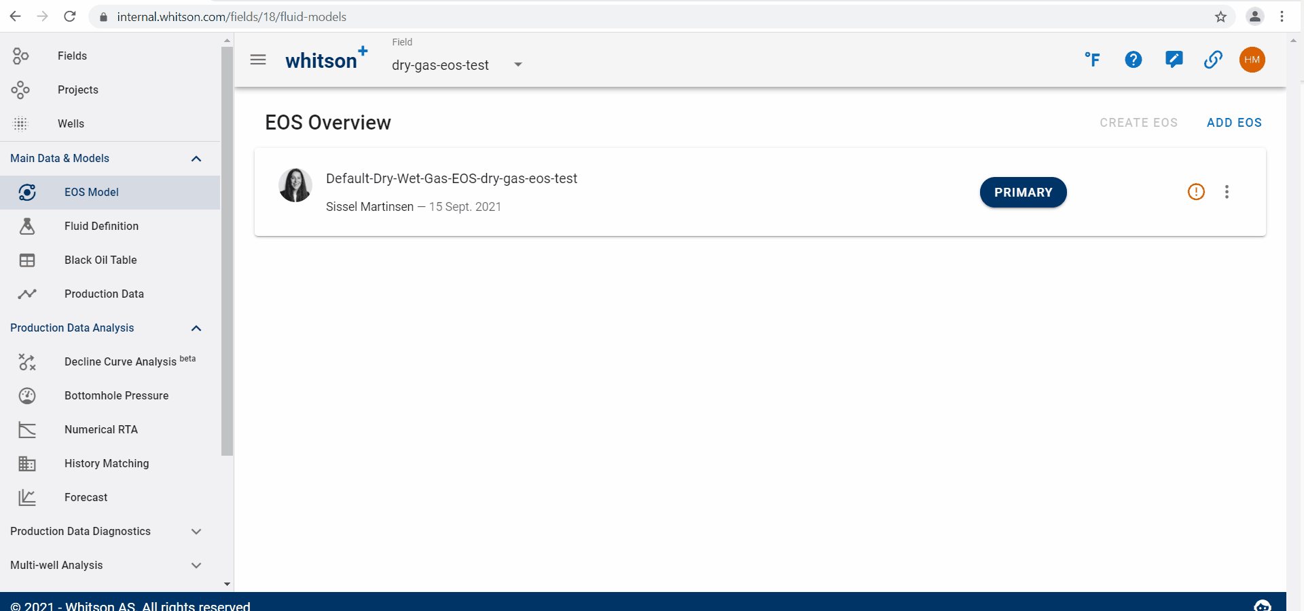
Task: Expand the Multi-well Analysis section
Action: [196, 566]
